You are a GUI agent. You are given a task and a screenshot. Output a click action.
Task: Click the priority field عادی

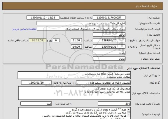tap(109, 35)
